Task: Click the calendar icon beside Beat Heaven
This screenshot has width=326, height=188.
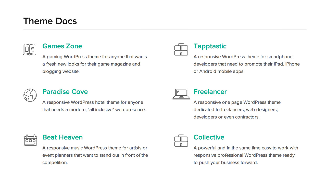Action: click(30, 140)
